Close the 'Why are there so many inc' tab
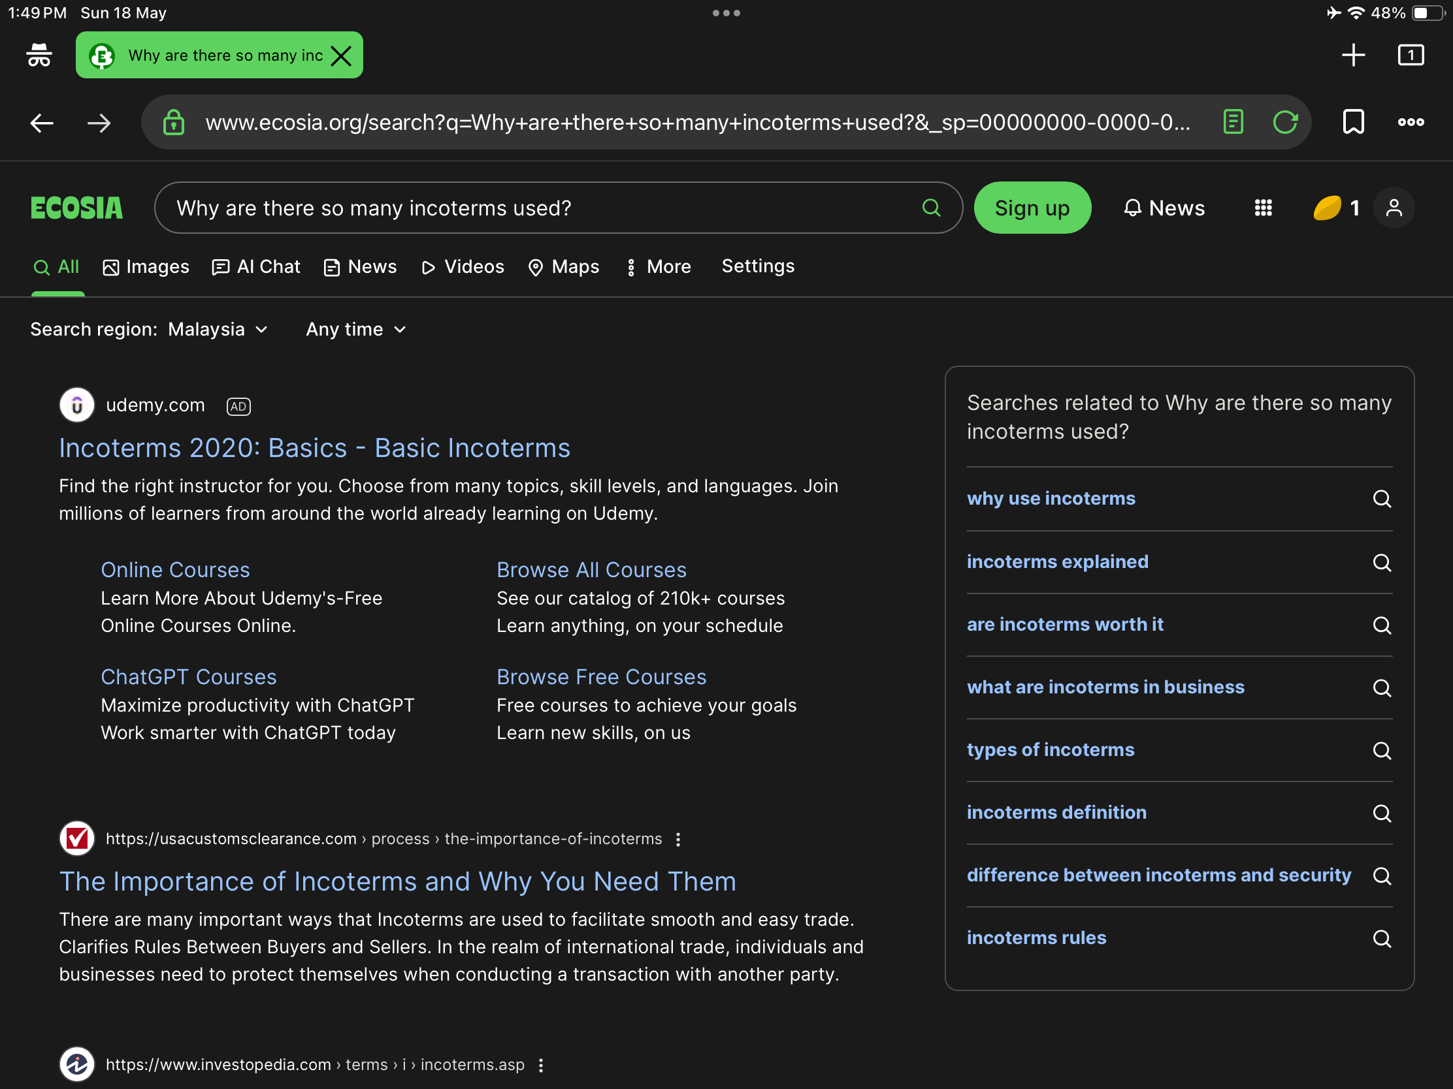1453x1089 pixels. point(342,55)
